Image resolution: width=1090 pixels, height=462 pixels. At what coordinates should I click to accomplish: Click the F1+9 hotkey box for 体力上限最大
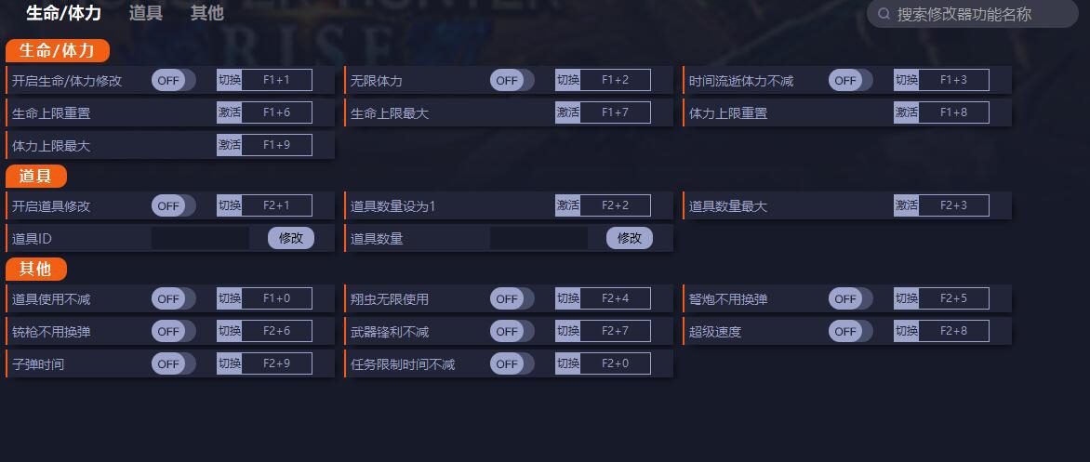pos(276,146)
